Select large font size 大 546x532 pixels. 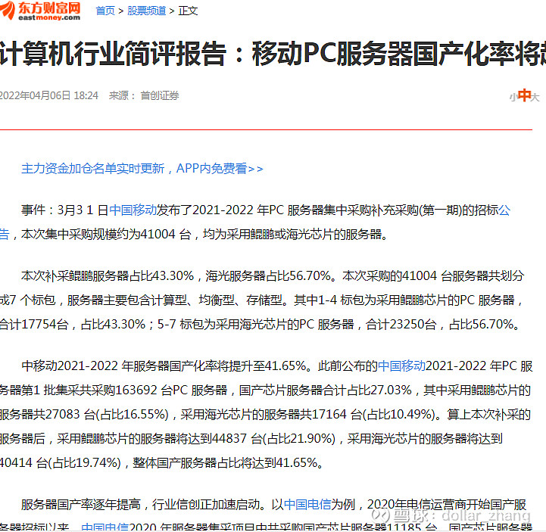click(x=535, y=97)
